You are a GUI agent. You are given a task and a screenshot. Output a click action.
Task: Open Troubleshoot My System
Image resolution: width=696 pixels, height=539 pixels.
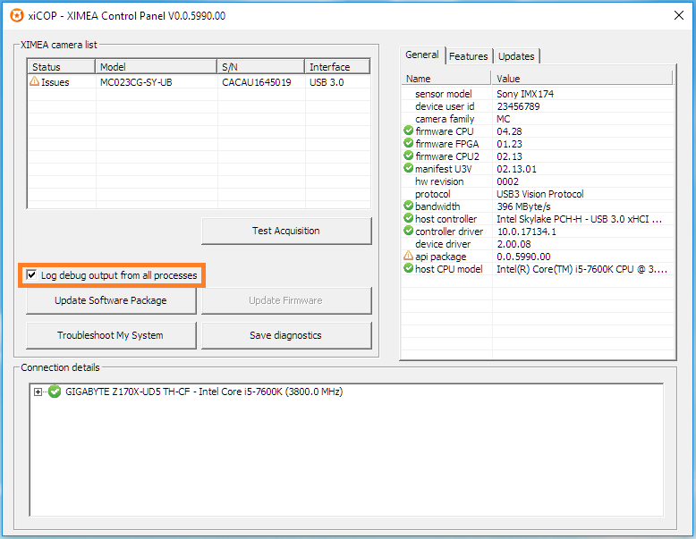tap(111, 335)
